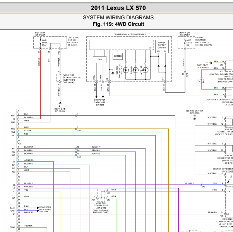Select the "YEL/BLK" wire label at TGND
Viewport: 233px width, 232px height.
click(28, 226)
